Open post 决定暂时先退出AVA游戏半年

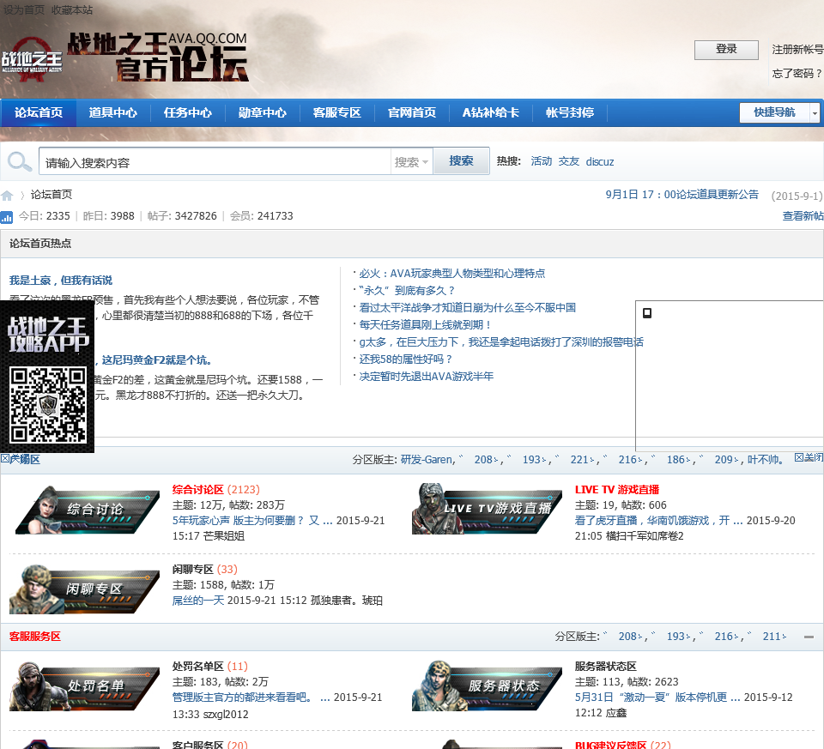point(427,377)
